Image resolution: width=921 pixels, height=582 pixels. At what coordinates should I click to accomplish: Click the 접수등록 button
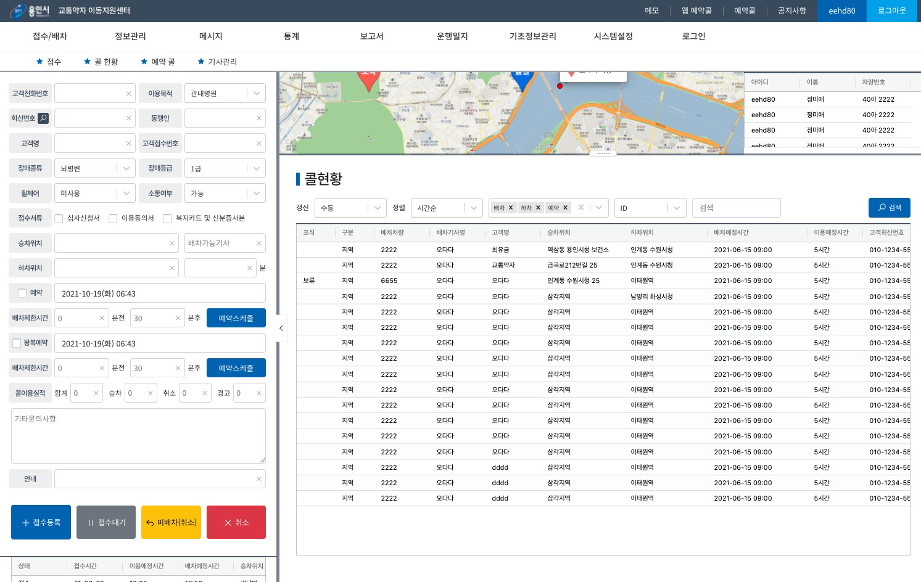tap(41, 522)
